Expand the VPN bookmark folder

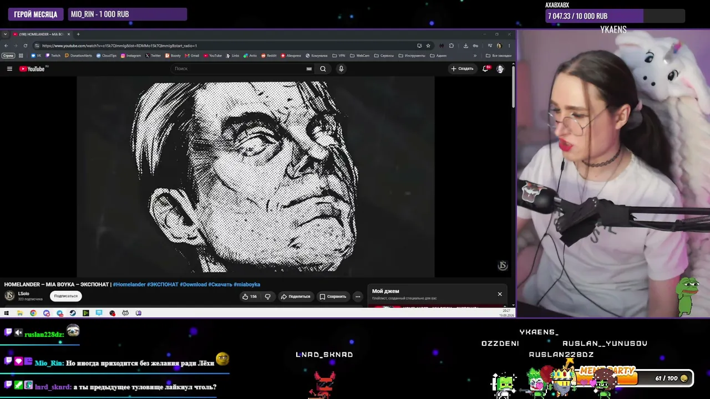(339, 55)
